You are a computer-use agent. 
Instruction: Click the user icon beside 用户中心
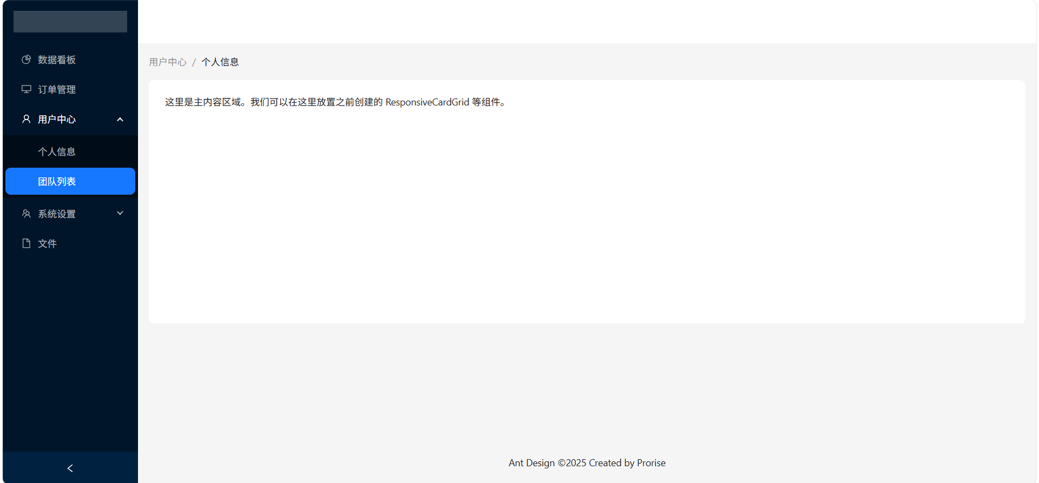click(26, 119)
